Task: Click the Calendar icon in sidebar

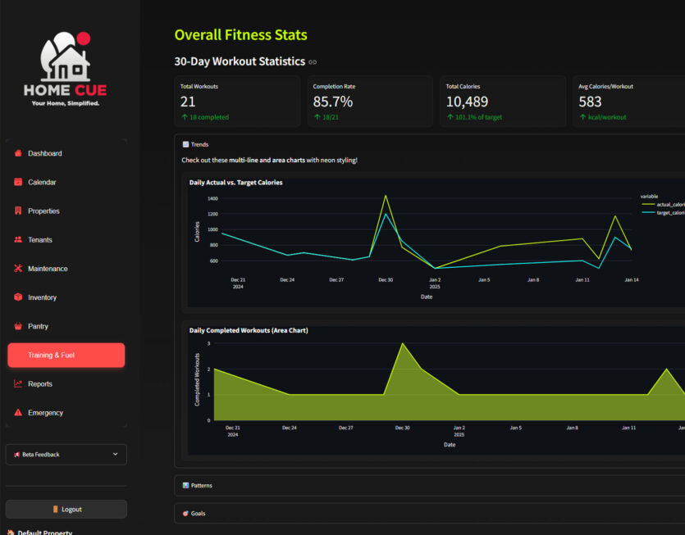Action: click(x=18, y=182)
